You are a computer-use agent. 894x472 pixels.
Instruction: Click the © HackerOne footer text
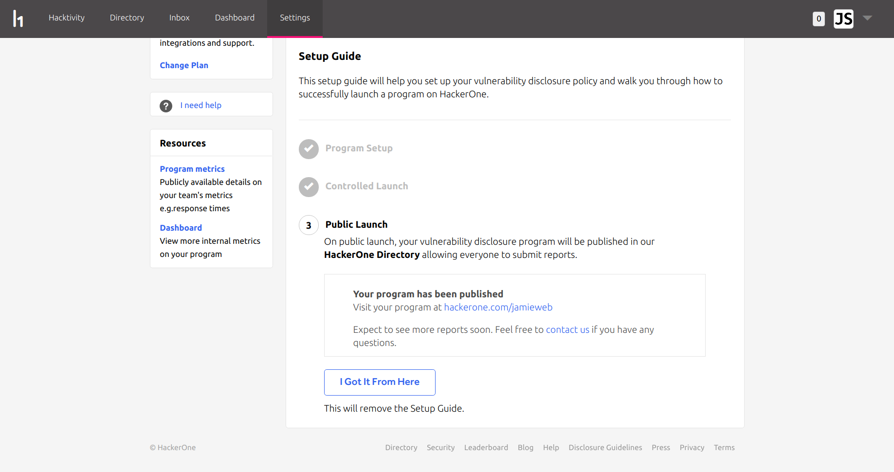pos(173,448)
